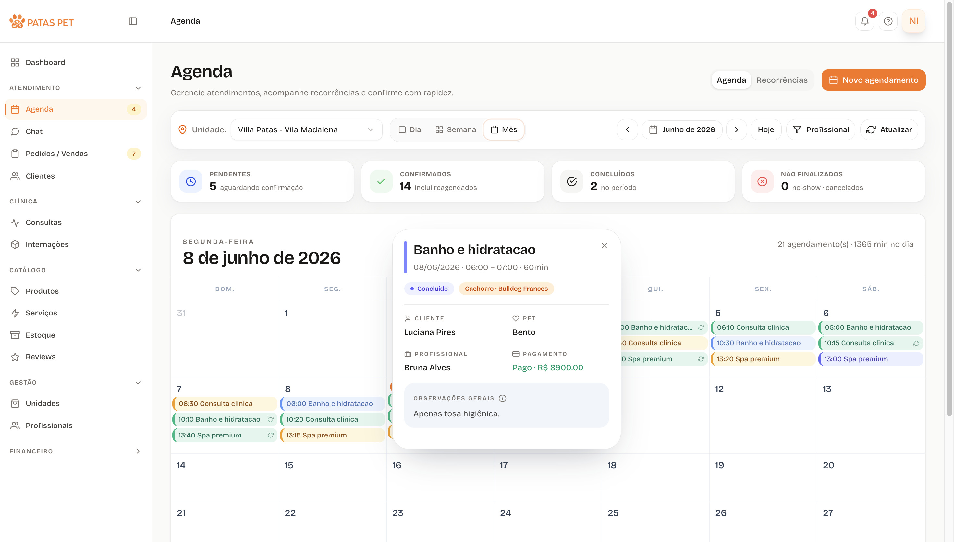This screenshot has width=954, height=542.
Task: Click Atualizar to refresh
Action: pyautogui.click(x=889, y=129)
